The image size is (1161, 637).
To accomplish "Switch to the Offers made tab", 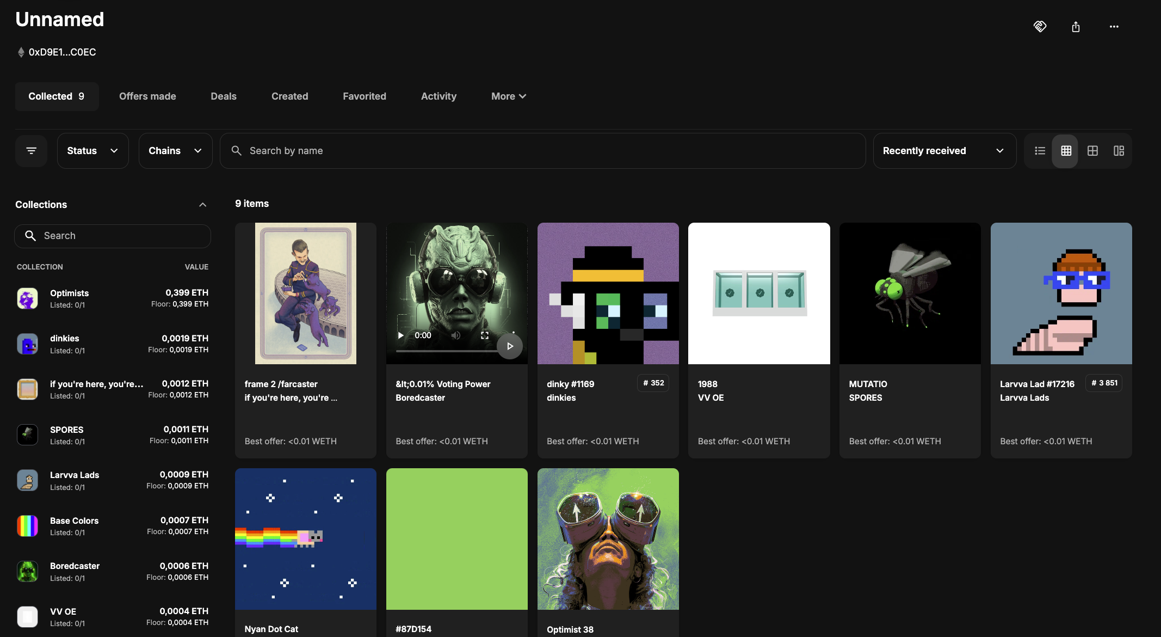I will (x=147, y=96).
